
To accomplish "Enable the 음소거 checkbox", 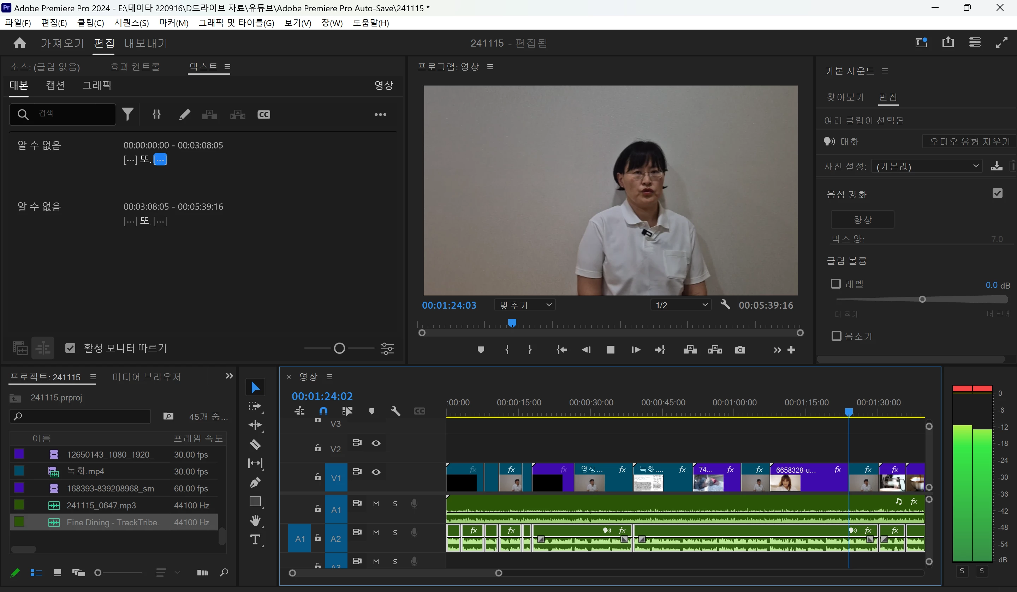I will pyautogui.click(x=836, y=336).
